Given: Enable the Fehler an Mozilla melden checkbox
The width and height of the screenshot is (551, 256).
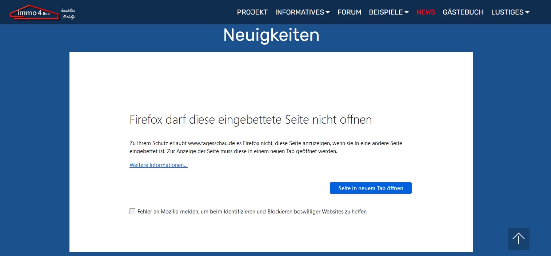Looking at the screenshot, I should (132, 211).
